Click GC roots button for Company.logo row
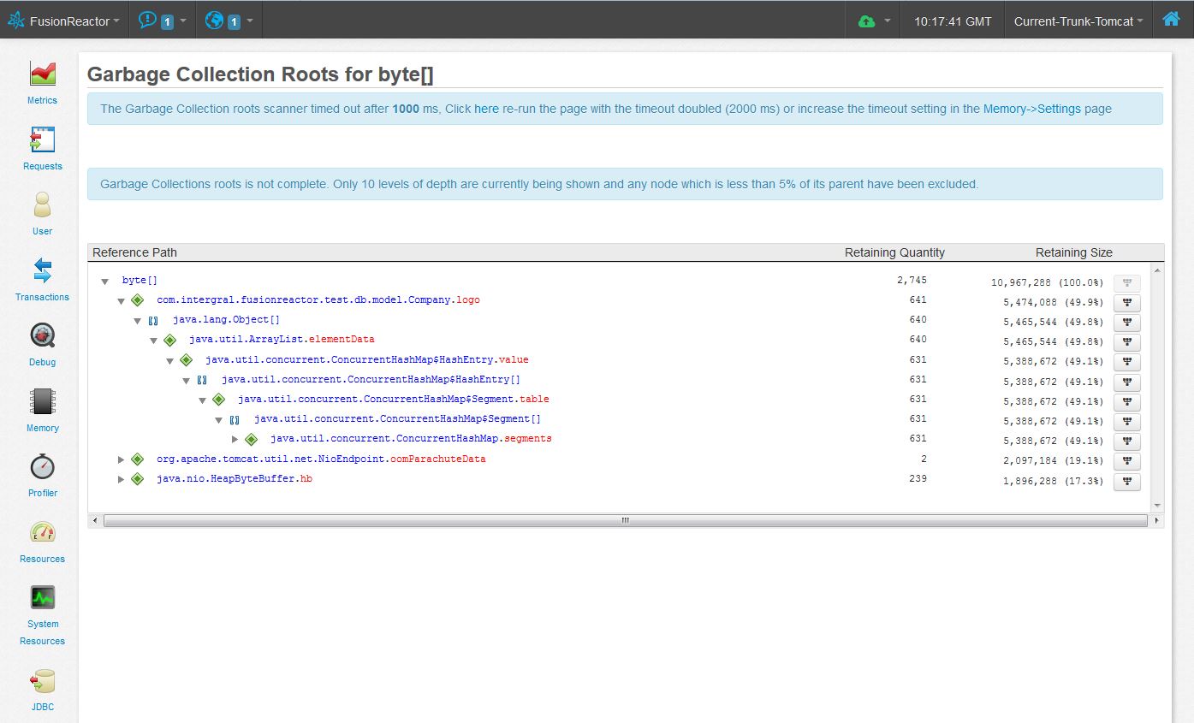The image size is (1194, 723). point(1126,303)
